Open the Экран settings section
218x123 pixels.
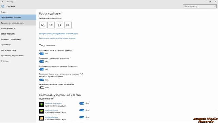click(x=18, y=12)
